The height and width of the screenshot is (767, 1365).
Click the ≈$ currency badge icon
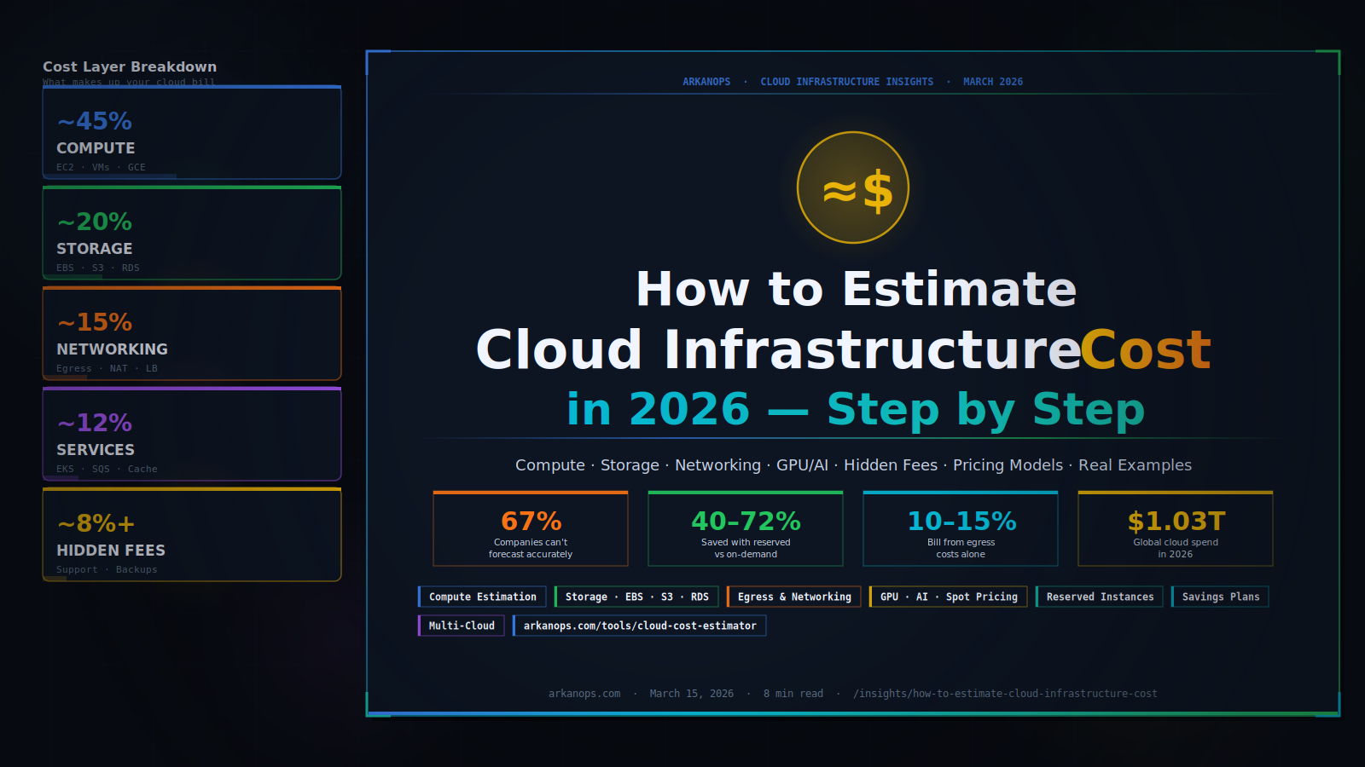coord(853,187)
